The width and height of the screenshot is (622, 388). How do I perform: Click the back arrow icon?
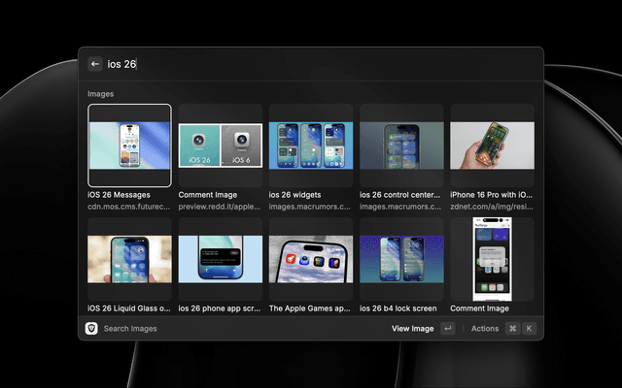pos(95,64)
